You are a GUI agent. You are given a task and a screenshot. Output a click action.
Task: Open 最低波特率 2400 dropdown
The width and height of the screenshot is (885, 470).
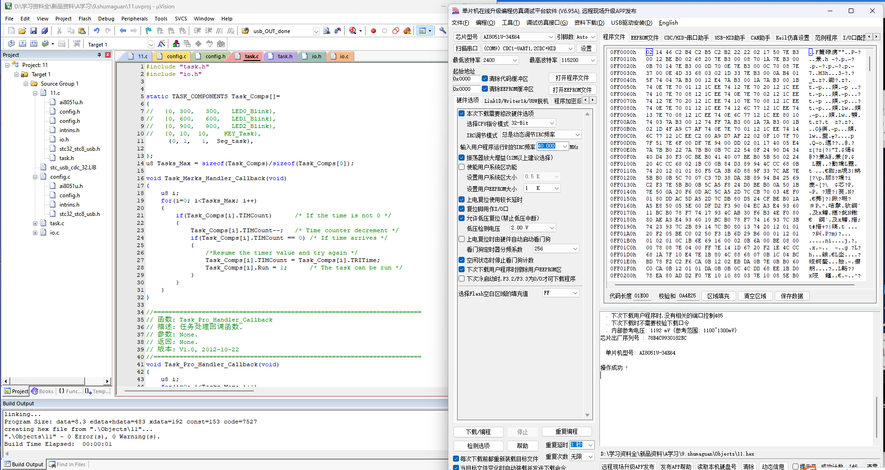(x=500, y=60)
